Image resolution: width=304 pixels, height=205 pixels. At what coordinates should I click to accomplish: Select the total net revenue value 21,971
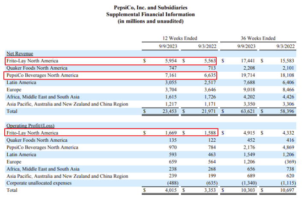click(x=209, y=111)
